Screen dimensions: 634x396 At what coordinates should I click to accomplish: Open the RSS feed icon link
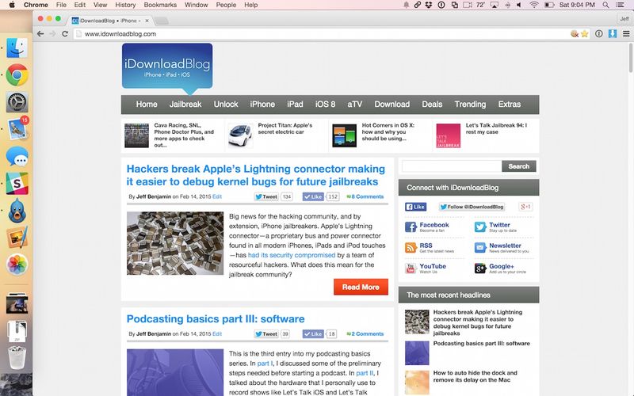coord(411,248)
